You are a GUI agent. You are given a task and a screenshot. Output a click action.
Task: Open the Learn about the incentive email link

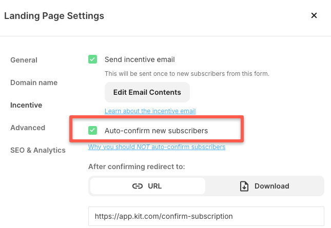click(x=150, y=111)
